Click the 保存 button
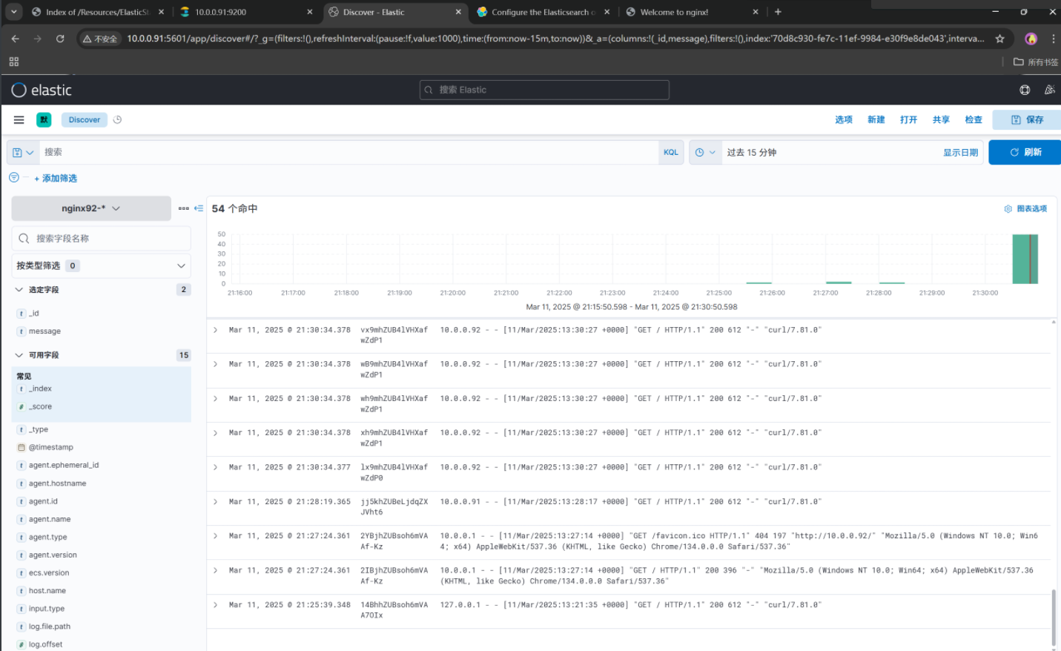The image size is (1061, 651). tap(1027, 119)
